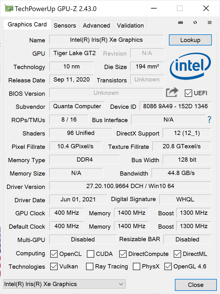Enable the CUDA checkbox
Viewport: 220px width, 294px height.
(91, 254)
